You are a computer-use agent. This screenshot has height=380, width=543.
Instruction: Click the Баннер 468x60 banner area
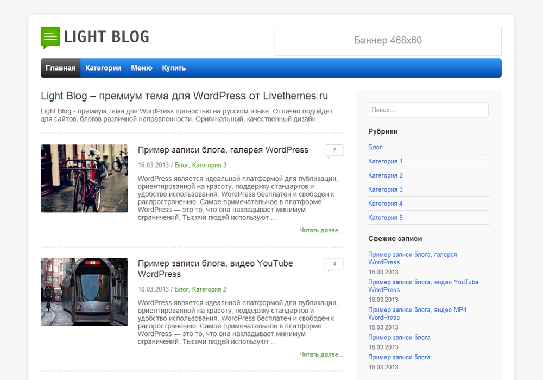point(388,41)
